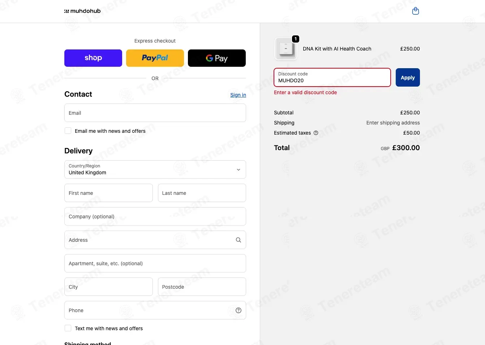Focus the Phone input field
485x345 pixels.
(155, 310)
